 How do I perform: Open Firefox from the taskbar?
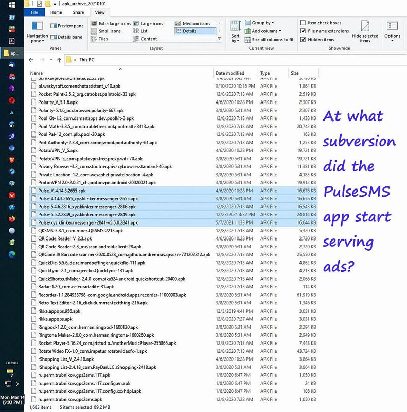12,219
